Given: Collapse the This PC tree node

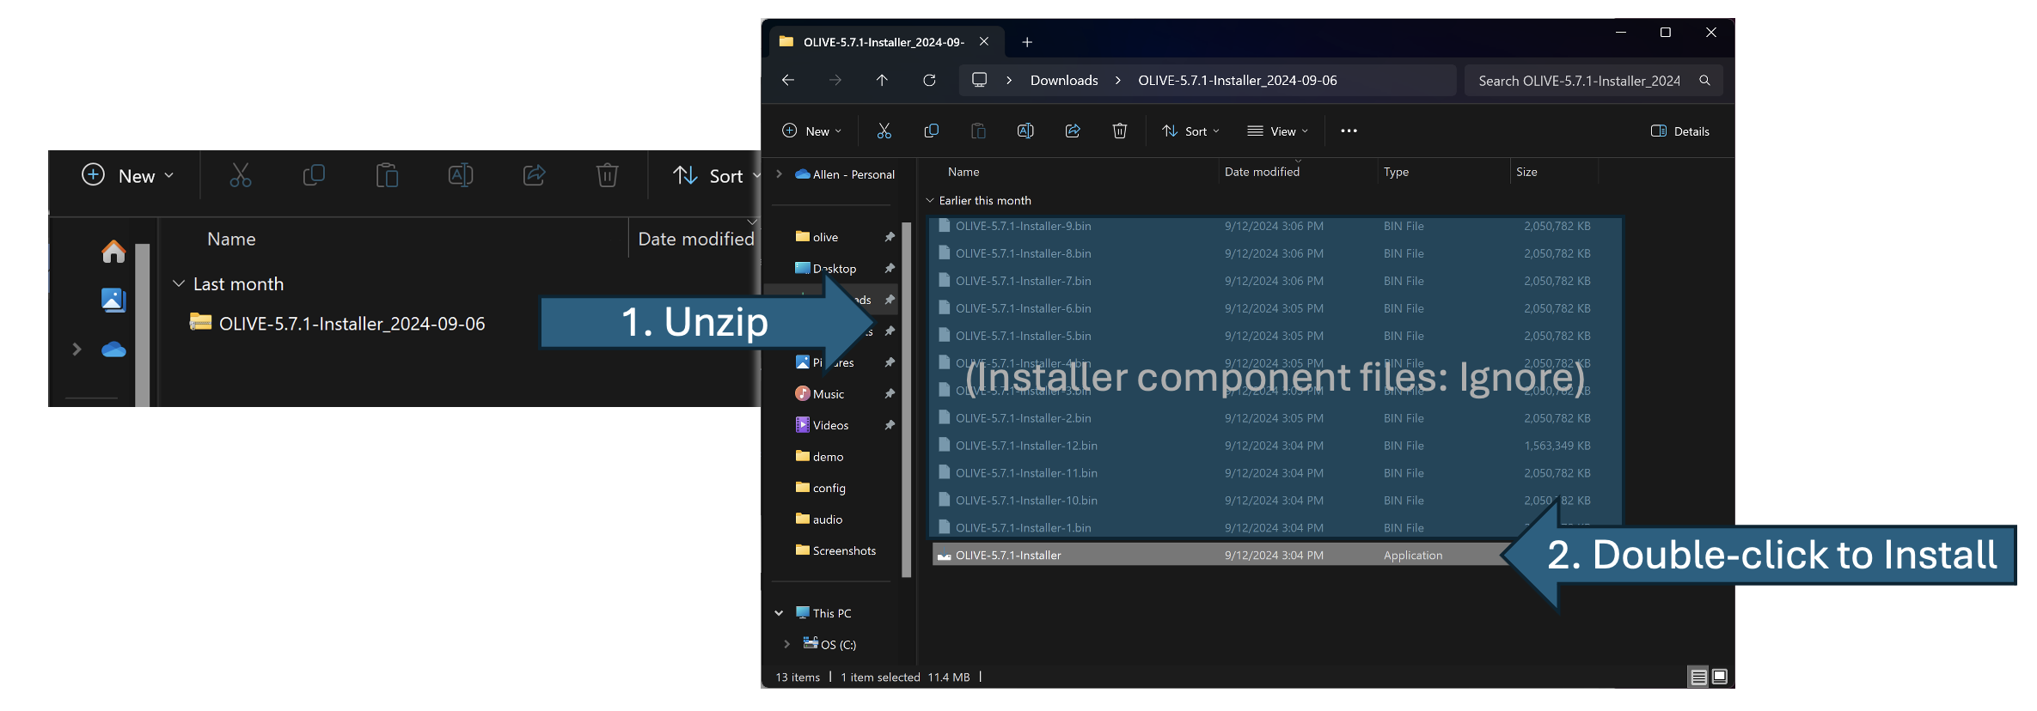Looking at the screenshot, I should (779, 613).
